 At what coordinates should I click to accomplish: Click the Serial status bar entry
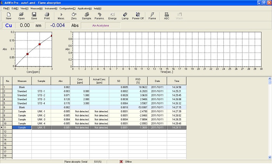pos(87,162)
